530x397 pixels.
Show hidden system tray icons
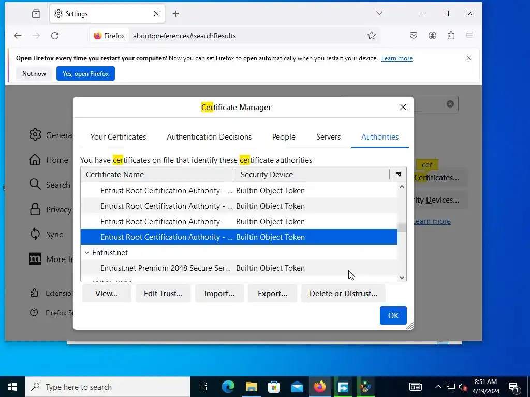tap(438, 387)
